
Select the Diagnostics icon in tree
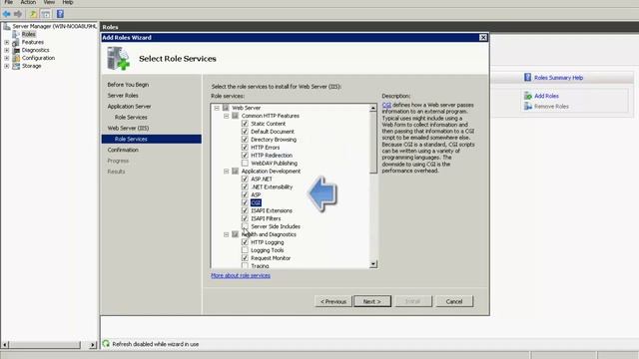pyautogui.click(x=16, y=50)
